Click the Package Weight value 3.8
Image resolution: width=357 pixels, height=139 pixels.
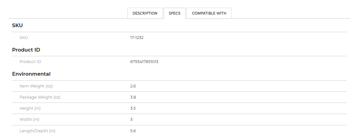(x=133, y=97)
